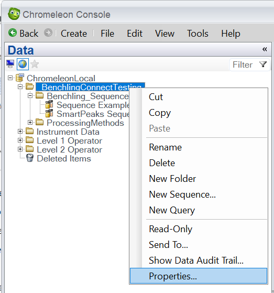Viewport: 274px width, 293px height.
Task: Click the Level 1 Operator folder icon
Action: point(30,140)
